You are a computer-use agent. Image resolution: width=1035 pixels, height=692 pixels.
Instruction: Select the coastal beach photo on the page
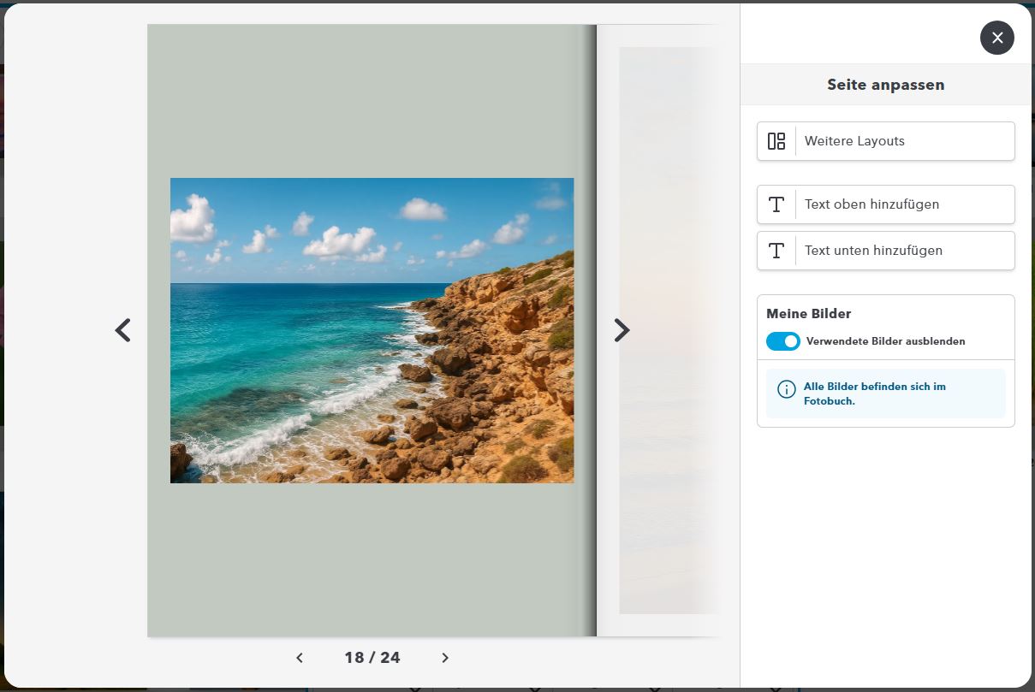[x=372, y=330]
